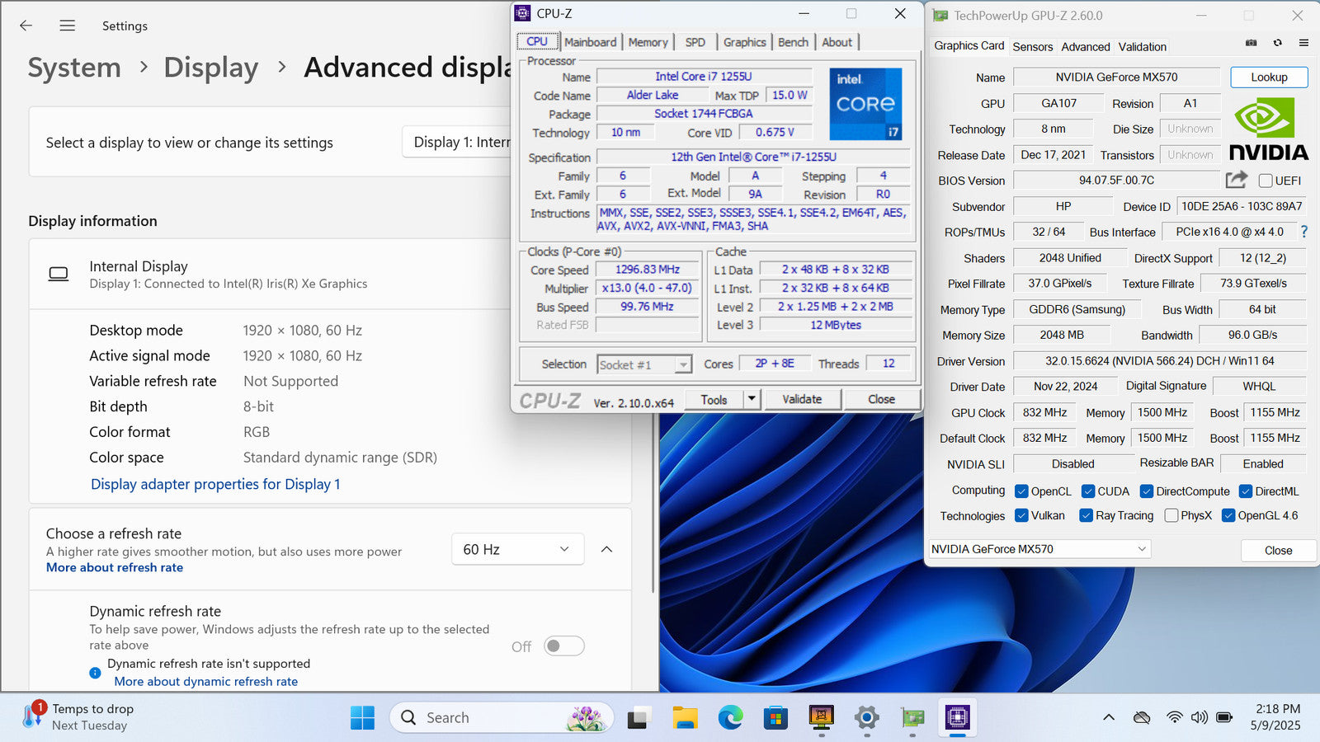Open Microsoft Edge from the taskbar
The height and width of the screenshot is (742, 1320).
730,718
